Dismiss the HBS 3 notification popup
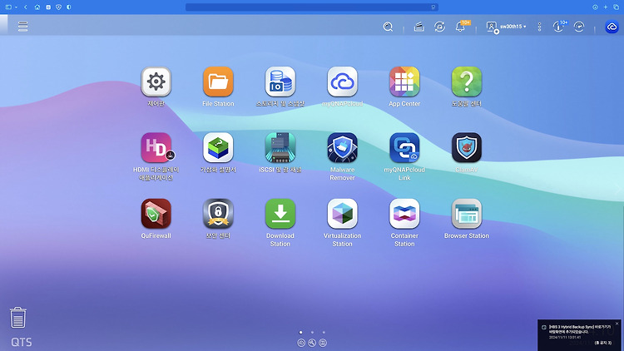 617,324
